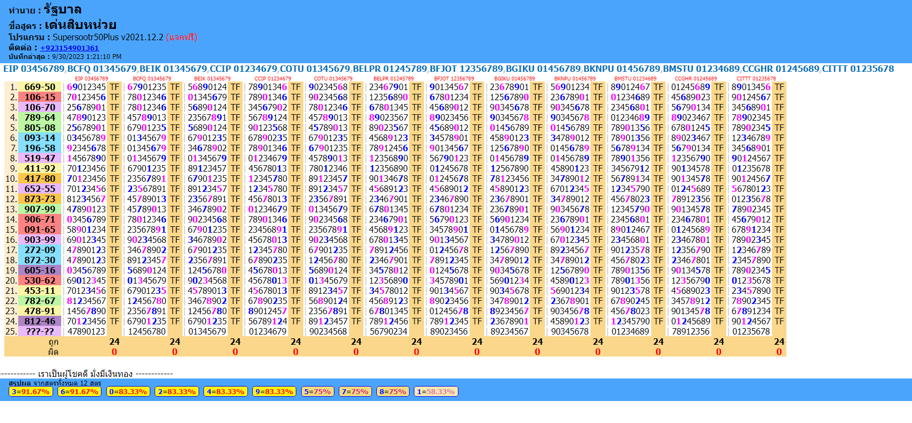
Task: Select draw result 907-99 in row 13
Action: (x=40, y=209)
